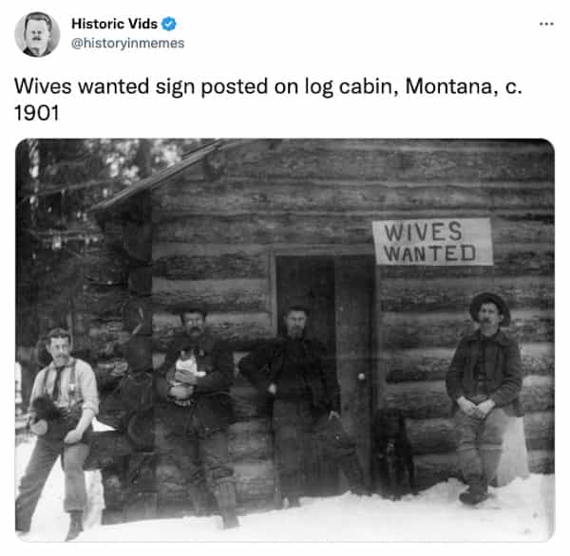Click the man wearing a hat on the right
This screenshot has height=556, width=570.
point(484,398)
